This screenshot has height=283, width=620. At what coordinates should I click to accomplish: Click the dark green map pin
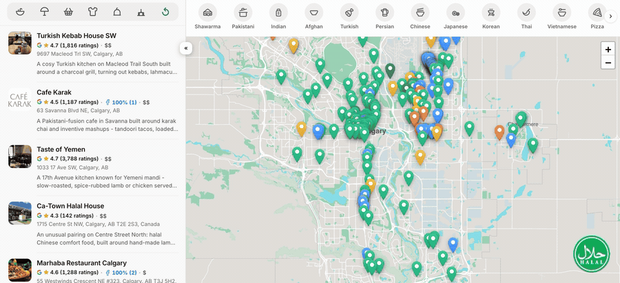click(391, 70)
